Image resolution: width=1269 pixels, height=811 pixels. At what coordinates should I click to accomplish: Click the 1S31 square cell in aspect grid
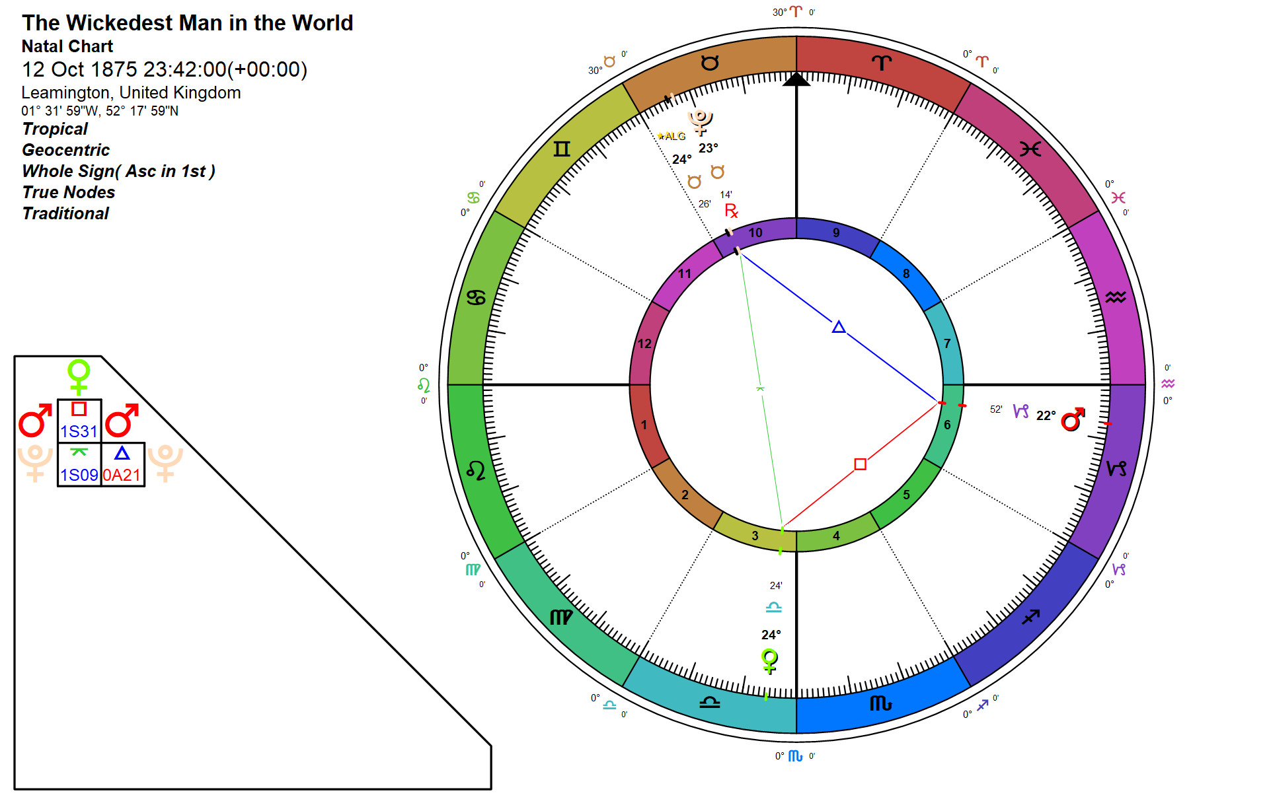click(x=79, y=421)
